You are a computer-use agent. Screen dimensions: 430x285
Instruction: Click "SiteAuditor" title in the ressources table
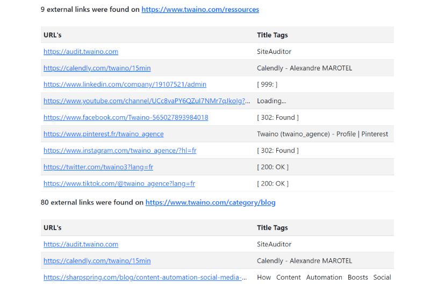coord(274,52)
